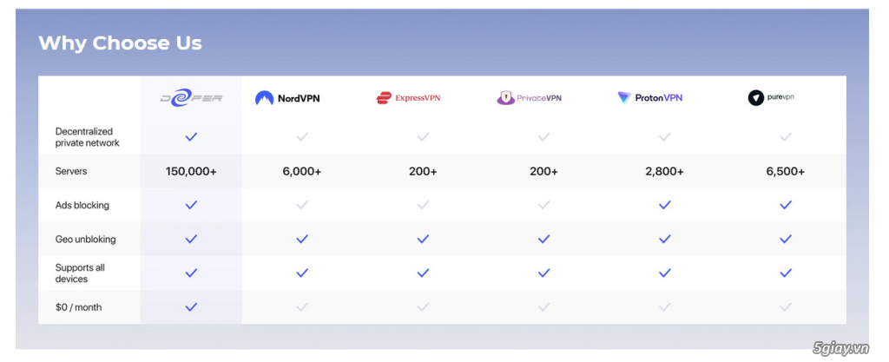Click NordVPN's Geo unbloking checkmark
This screenshot has height=362, width=889.
coord(302,239)
